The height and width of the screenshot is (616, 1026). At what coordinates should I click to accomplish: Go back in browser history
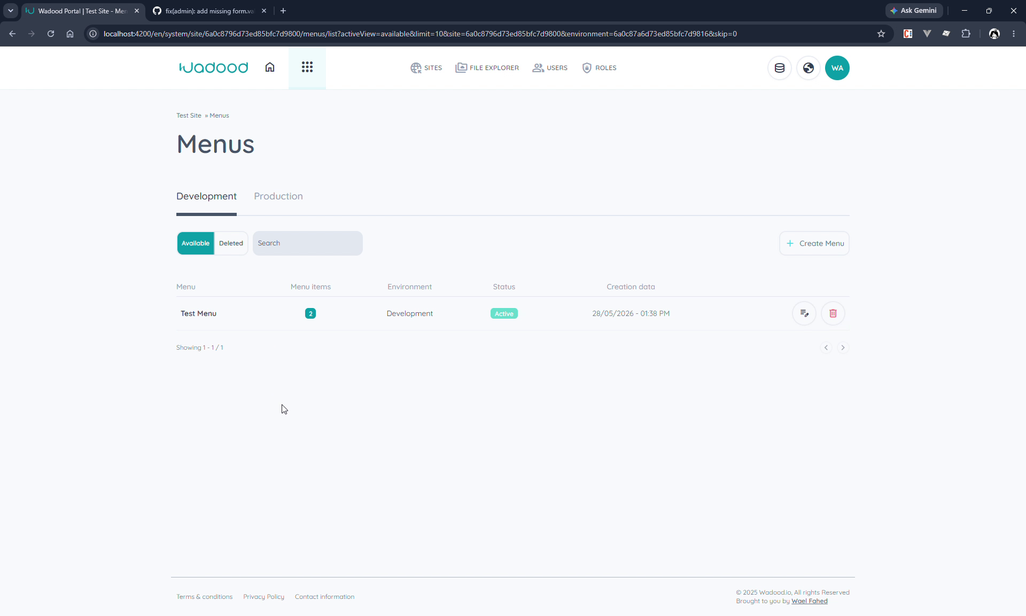pyautogui.click(x=12, y=34)
